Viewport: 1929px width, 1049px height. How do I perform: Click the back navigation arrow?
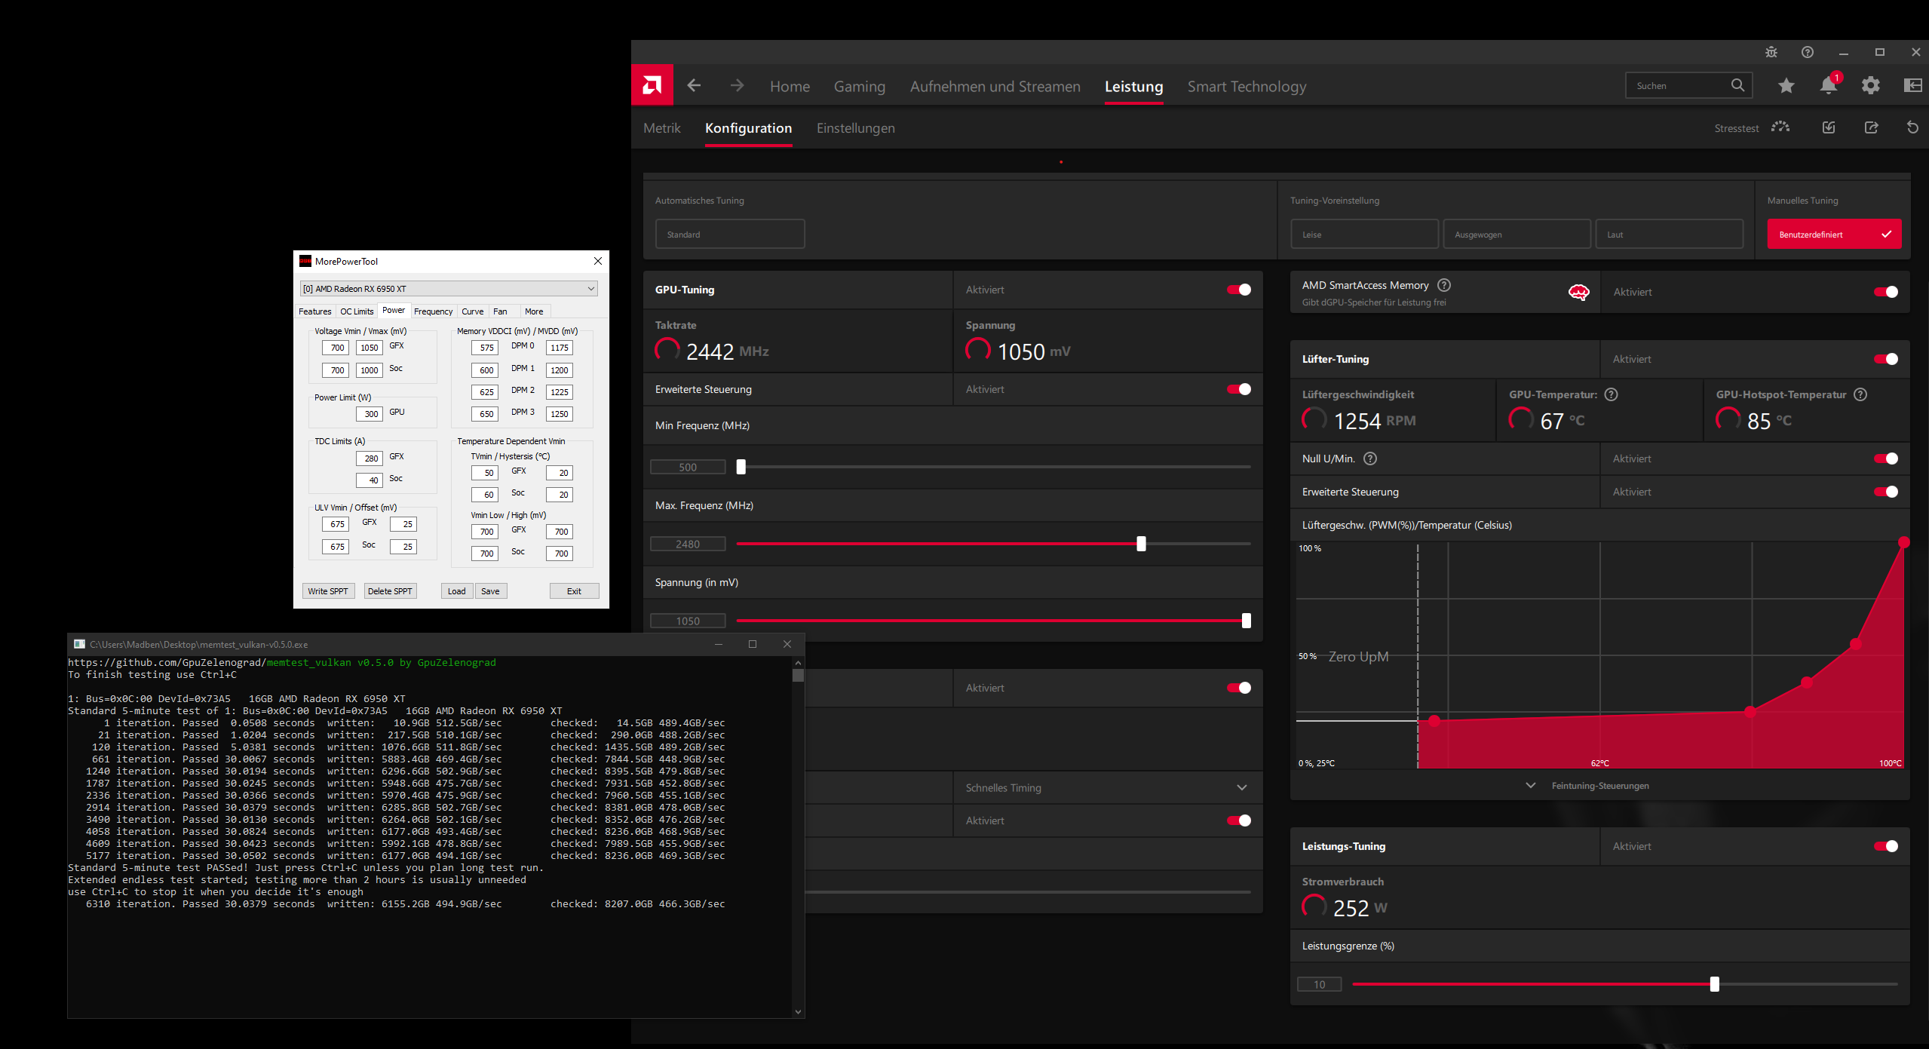coord(694,86)
